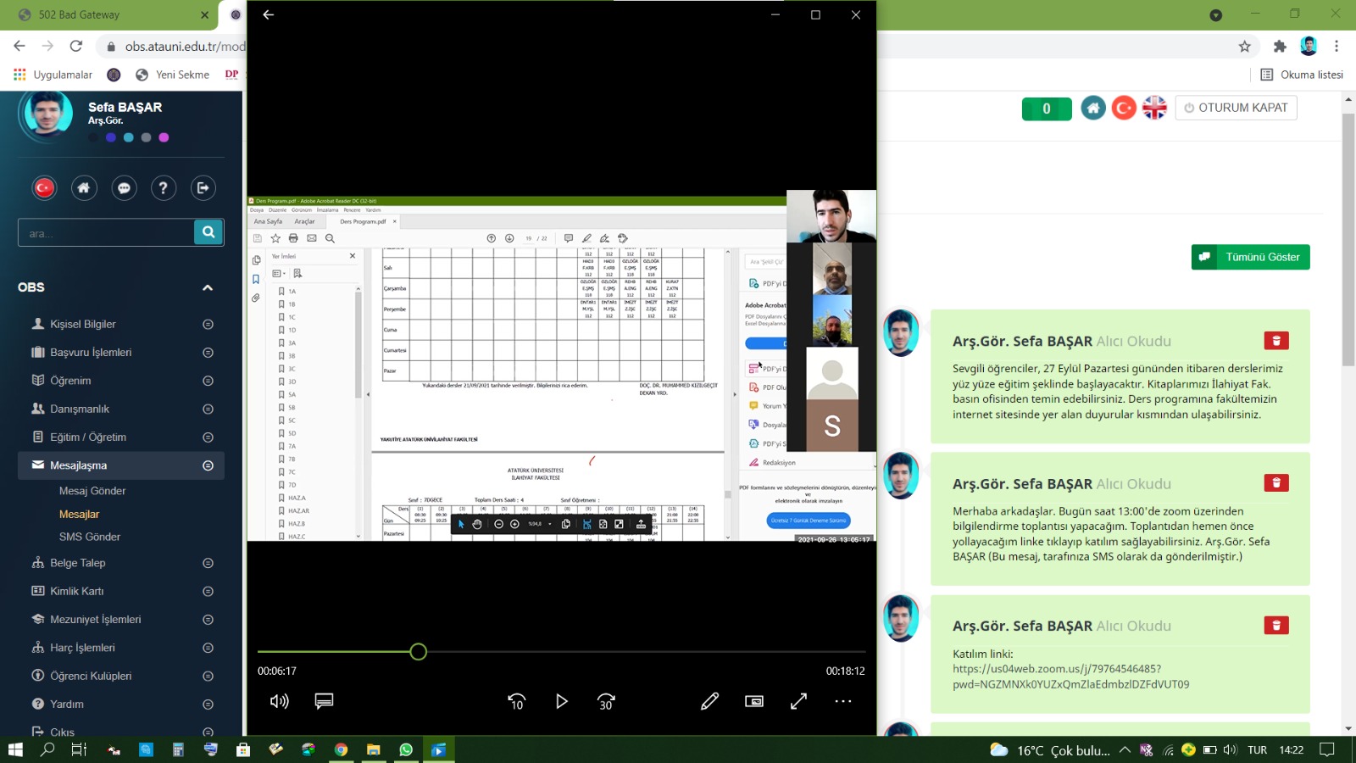Collapse the OBS sidebar section

[207, 287]
